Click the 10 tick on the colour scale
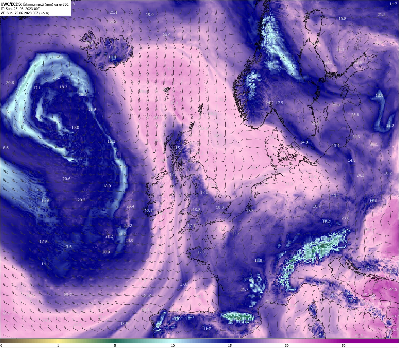The height and width of the screenshot is (348, 399). point(172,346)
